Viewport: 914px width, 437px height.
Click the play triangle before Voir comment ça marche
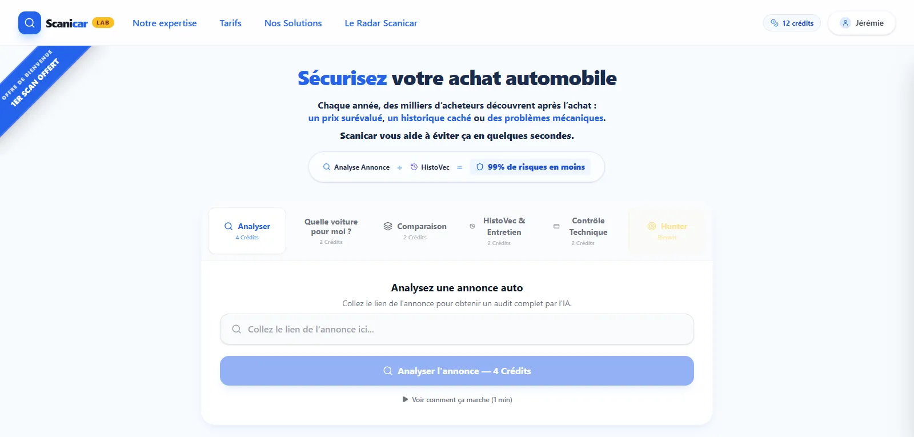[x=404, y=399]
